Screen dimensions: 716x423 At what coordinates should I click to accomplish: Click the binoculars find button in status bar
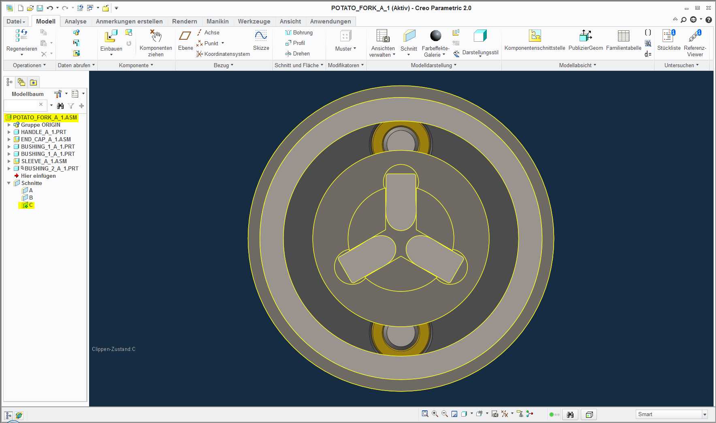tap(570, 414)
